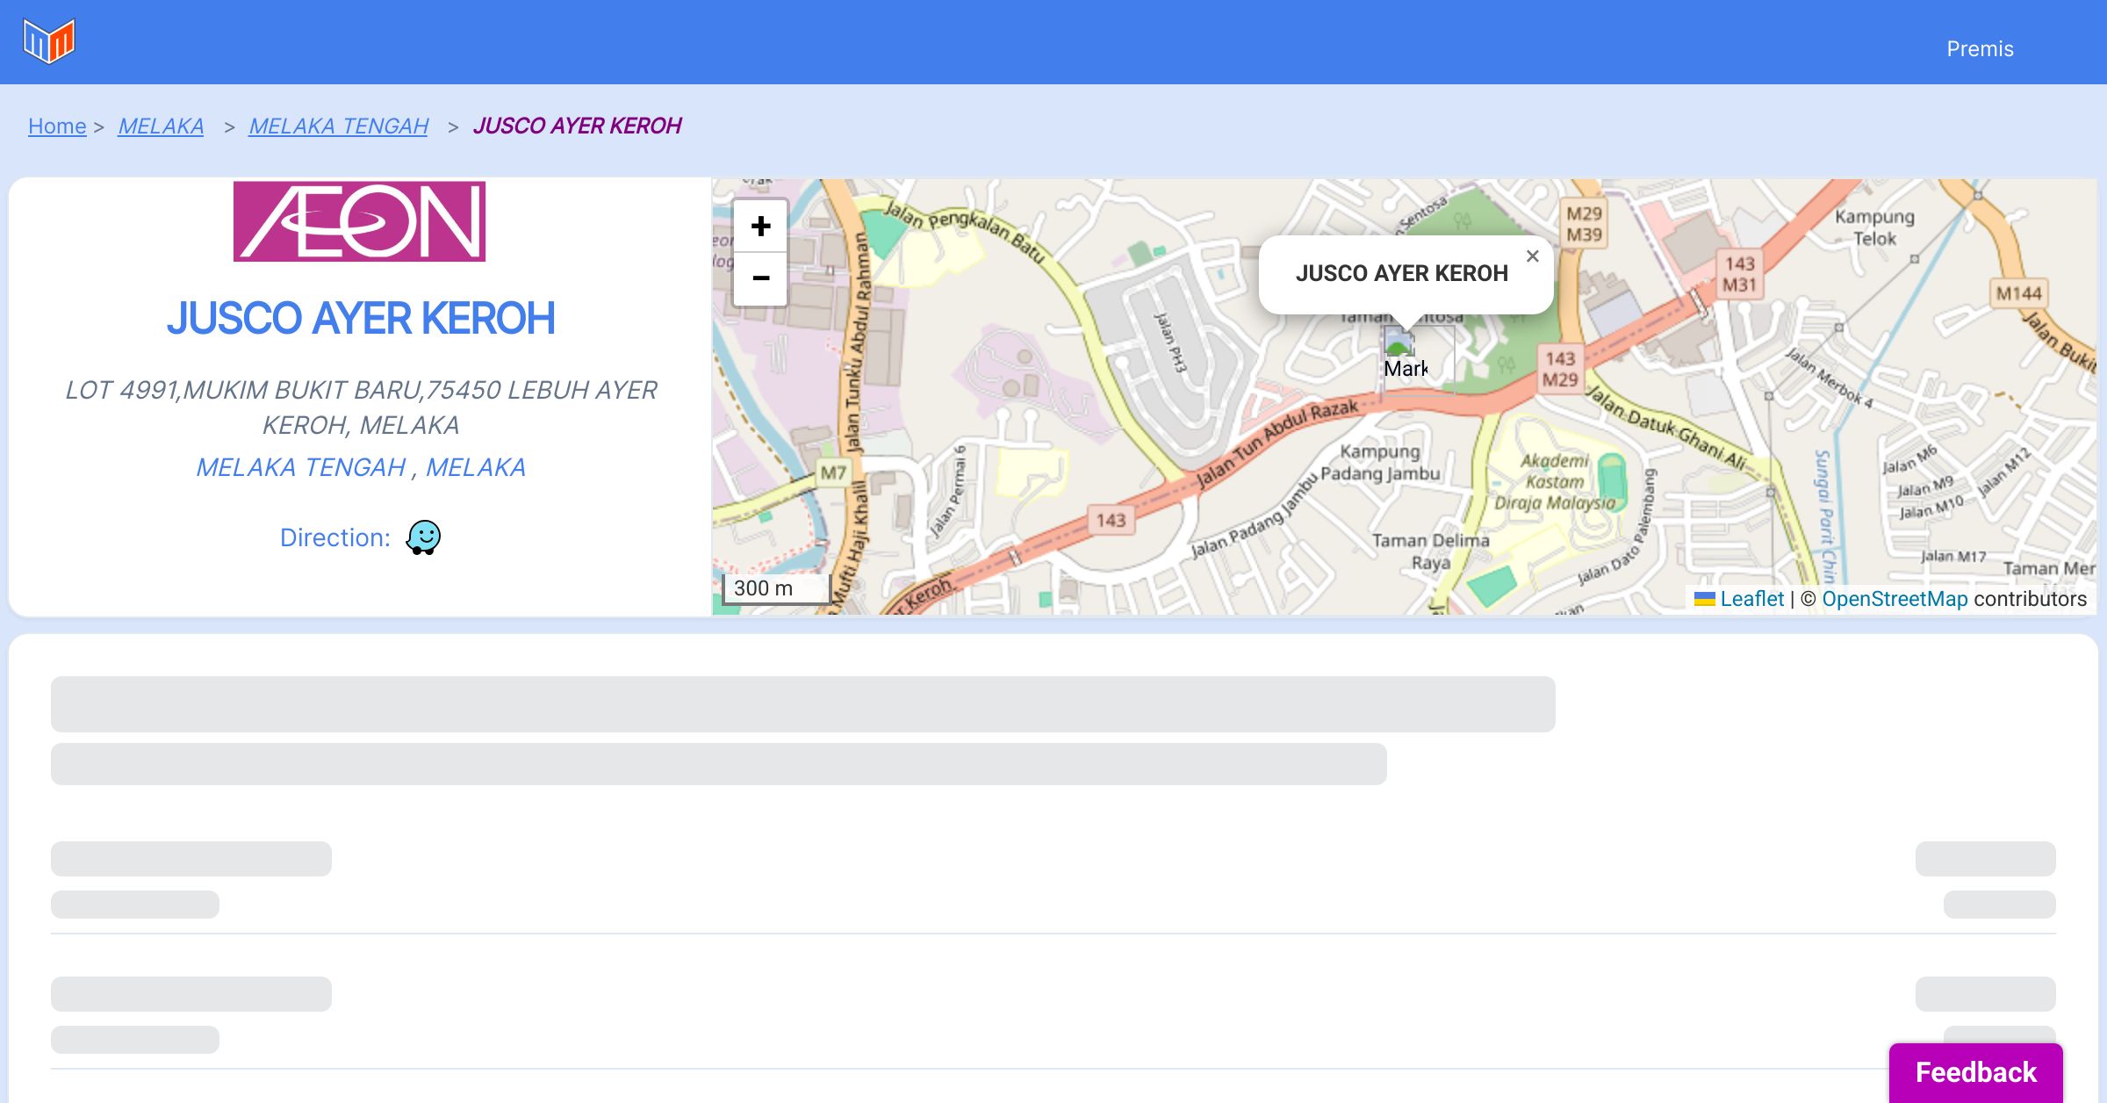Image resolution: width=2107 pixels, height=1103 pixels.
Task: Open the Premis menu item
Action: [x=1979, y=49]
